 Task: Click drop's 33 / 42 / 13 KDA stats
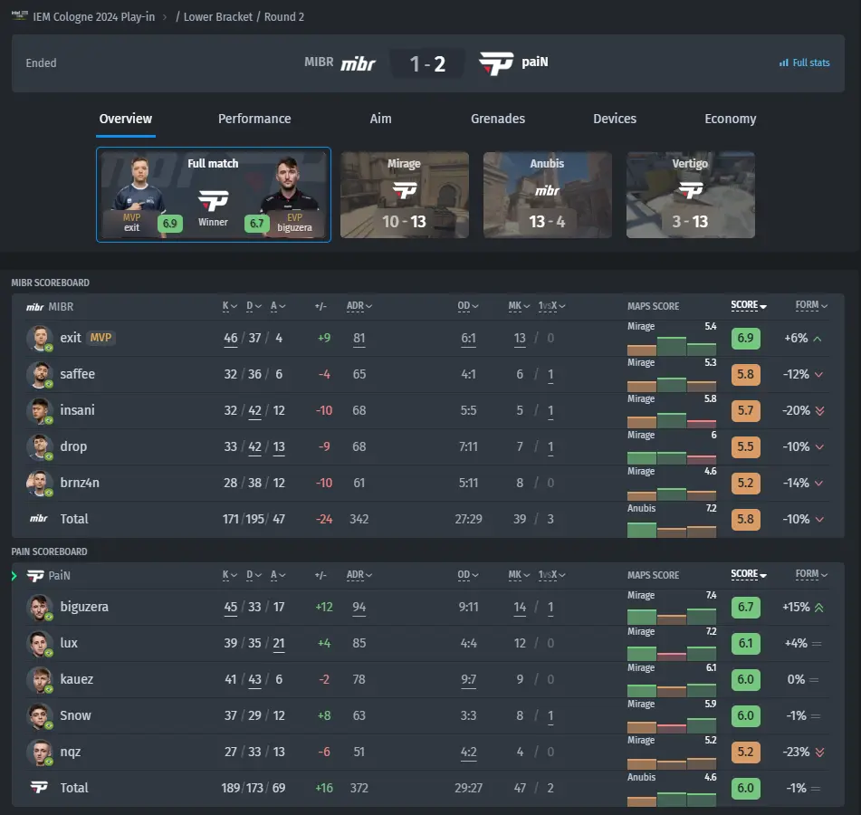click(x=254, y=446)
